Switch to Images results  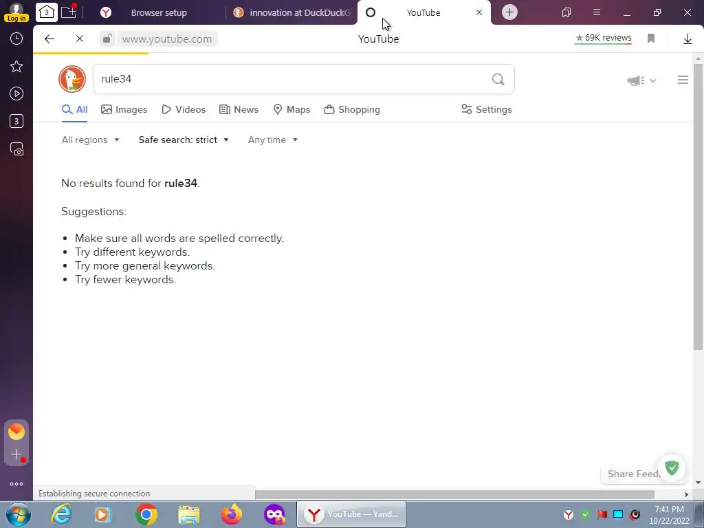(124, 109)
